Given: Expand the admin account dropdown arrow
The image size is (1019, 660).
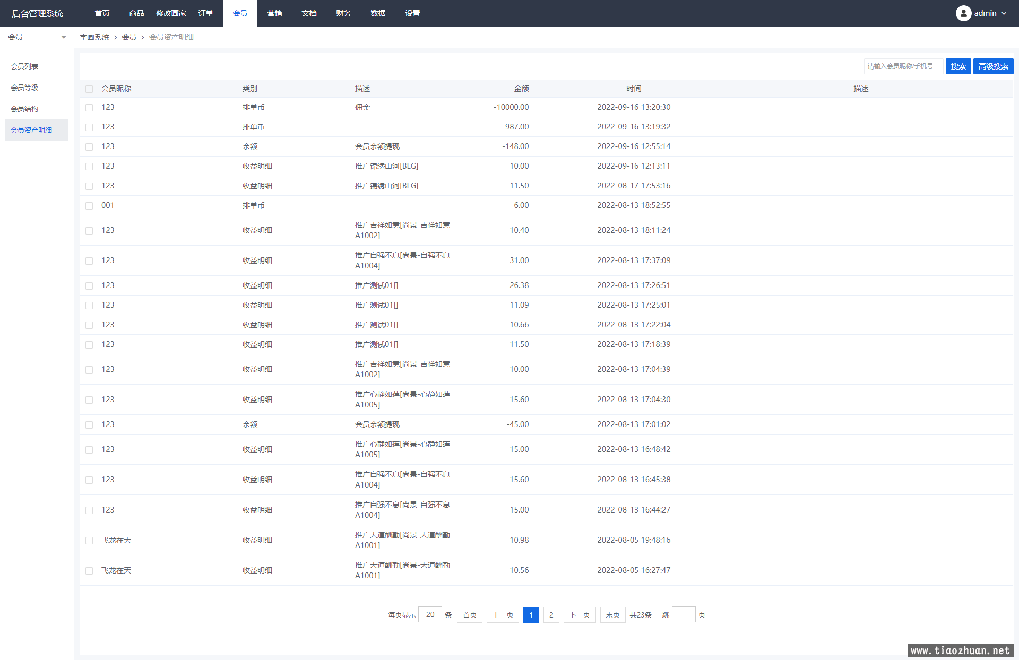Looking at the screenshot, I should click(1004, 14).
